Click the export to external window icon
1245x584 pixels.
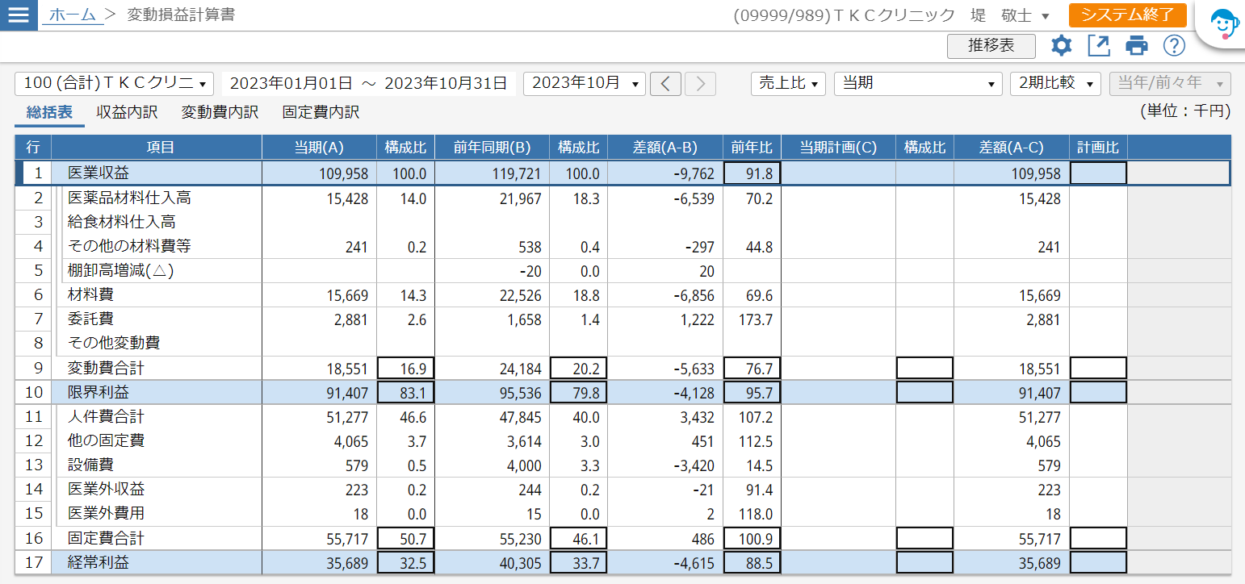1099,46
